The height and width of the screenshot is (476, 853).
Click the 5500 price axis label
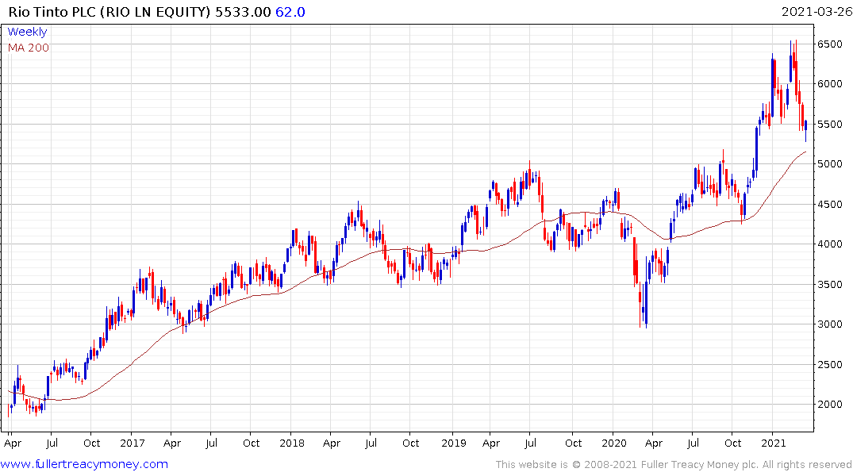point(830,124)
